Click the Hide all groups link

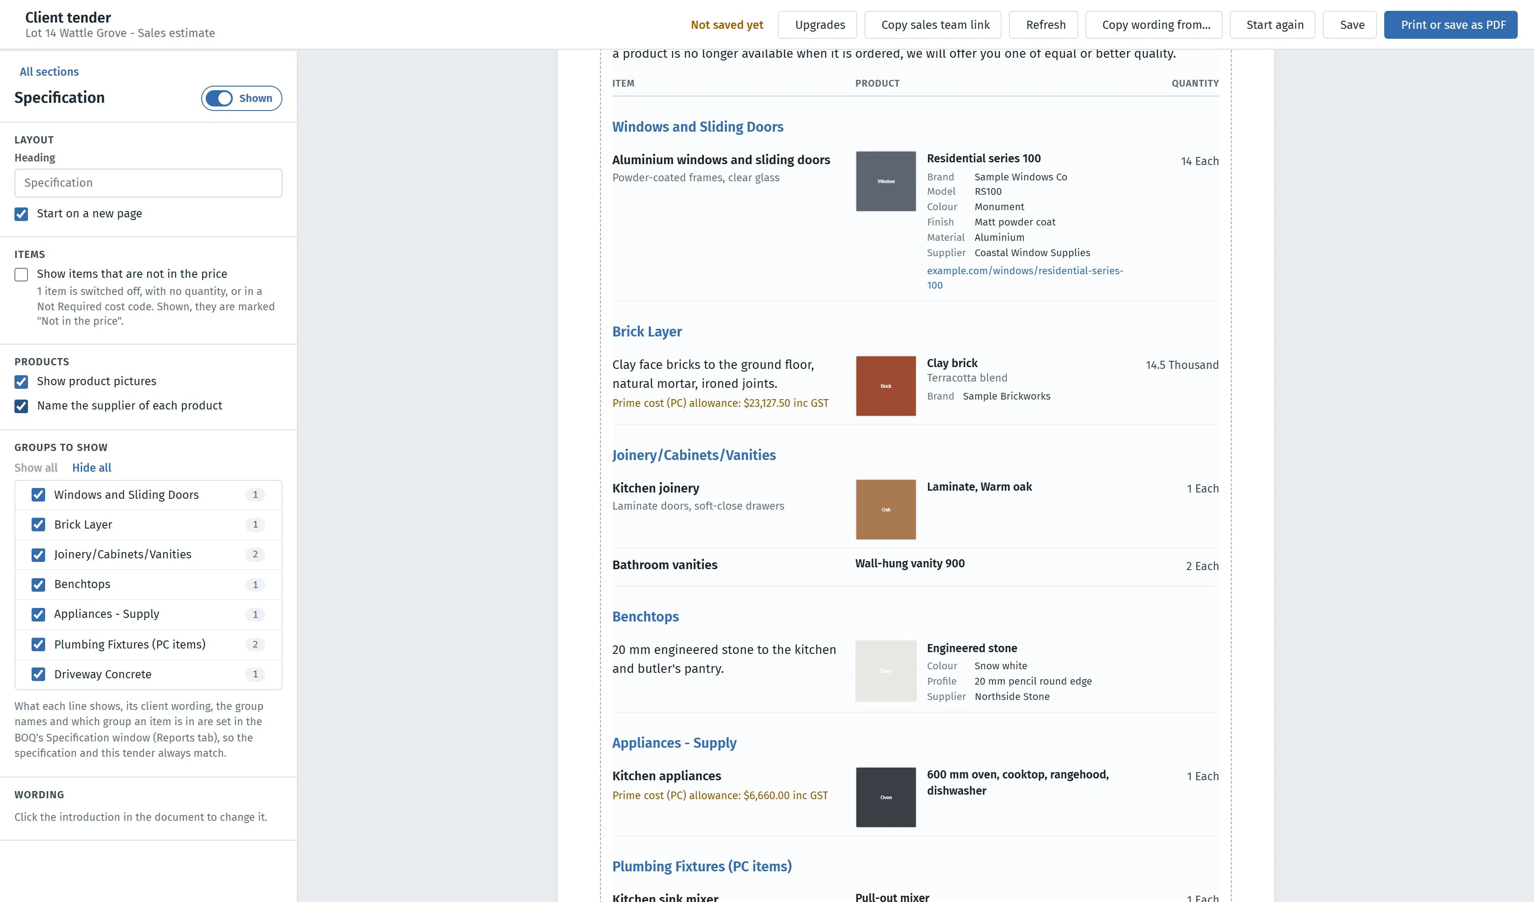(92, 467)
